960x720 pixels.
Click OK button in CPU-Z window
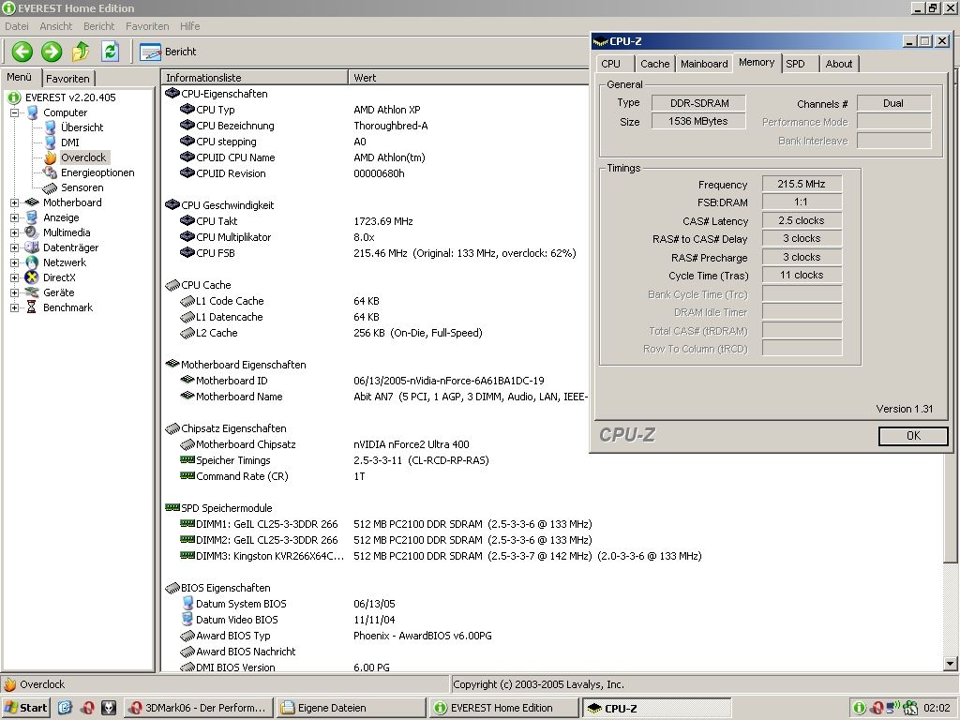click(913, 436)
